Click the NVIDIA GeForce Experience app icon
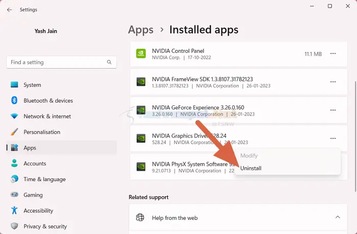This screenshot has height=234, width=357. 141,110
